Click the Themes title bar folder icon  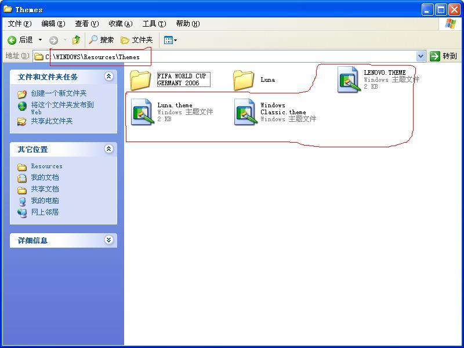click(8, 9)
